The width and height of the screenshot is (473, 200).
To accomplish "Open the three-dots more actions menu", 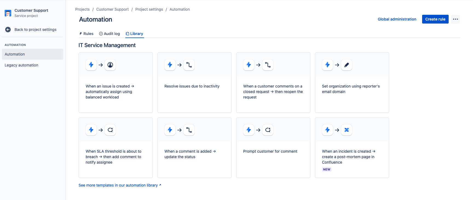I will 455,19.
